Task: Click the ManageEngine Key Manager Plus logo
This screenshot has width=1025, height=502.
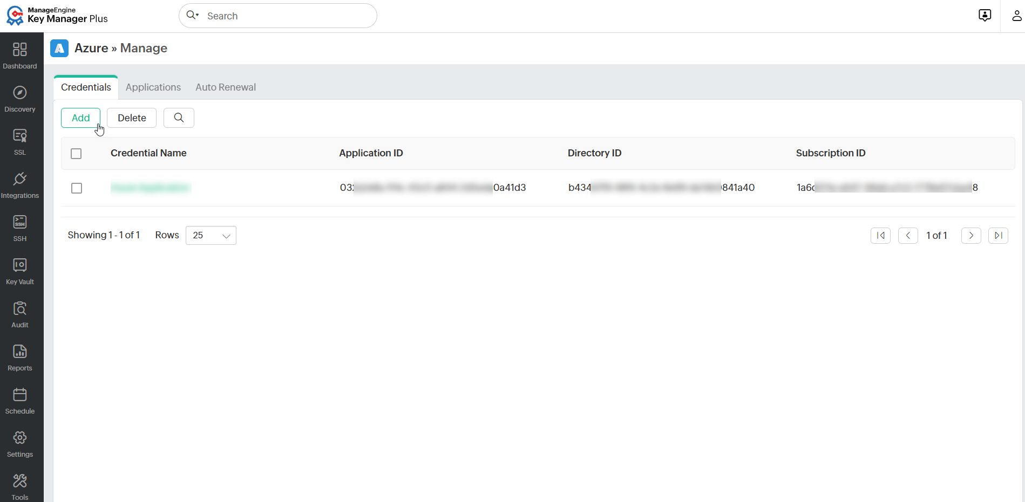Action: [57, 16]
